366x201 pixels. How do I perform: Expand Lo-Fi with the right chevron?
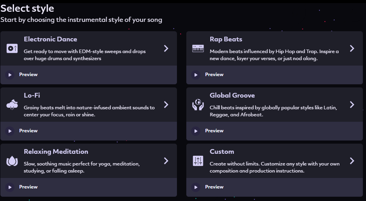(166, 105)
